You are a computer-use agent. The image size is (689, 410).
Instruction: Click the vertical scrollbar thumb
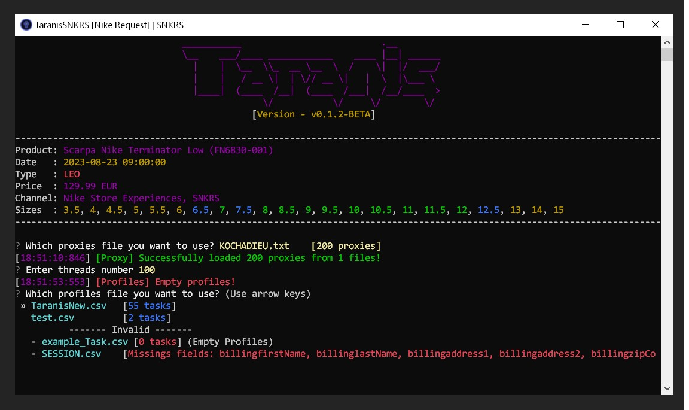667,55
